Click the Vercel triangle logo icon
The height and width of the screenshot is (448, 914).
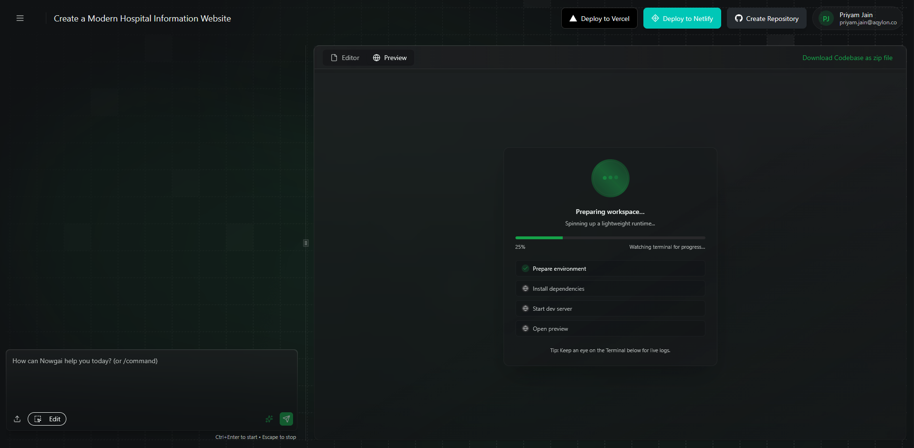click(x=572, y=18)
